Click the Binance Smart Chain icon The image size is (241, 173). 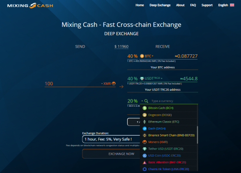pyautogui.click(x=145, y=136)
